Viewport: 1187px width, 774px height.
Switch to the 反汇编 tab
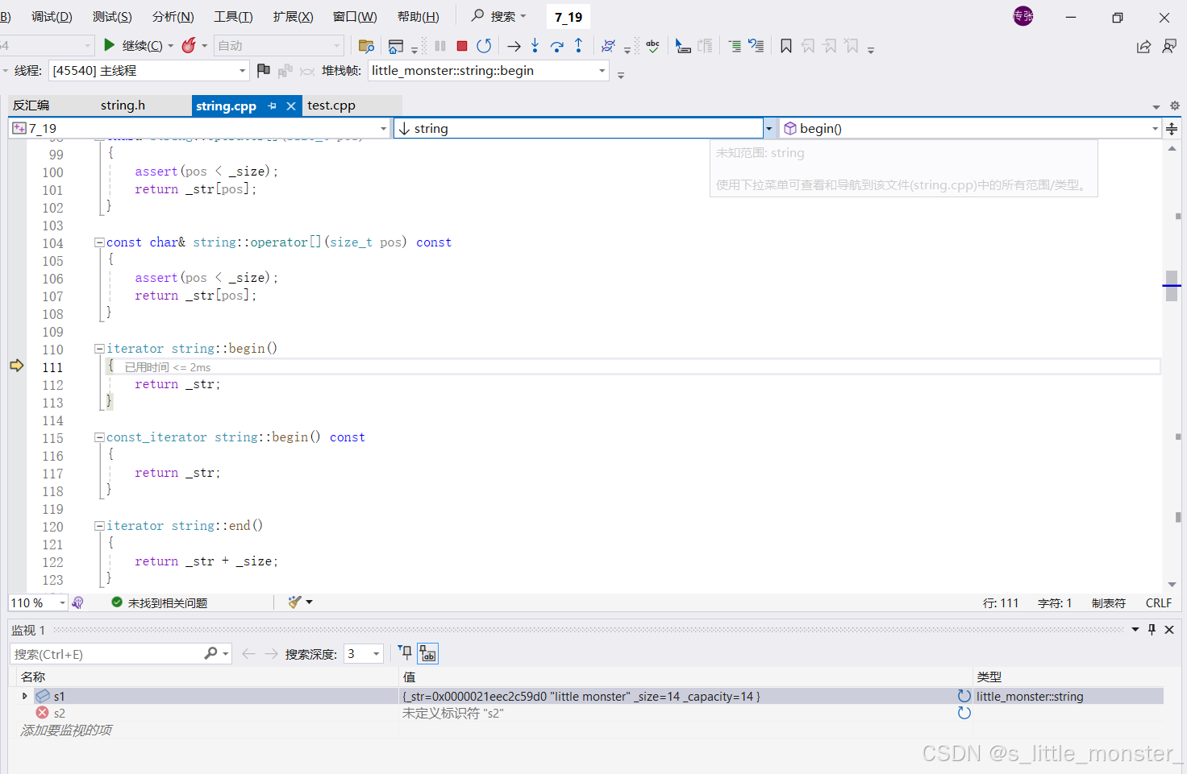pyautogui.click(x=31, y=106)
